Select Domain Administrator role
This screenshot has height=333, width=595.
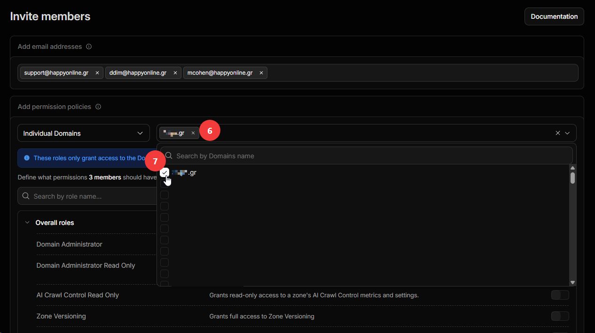point(70,244)
